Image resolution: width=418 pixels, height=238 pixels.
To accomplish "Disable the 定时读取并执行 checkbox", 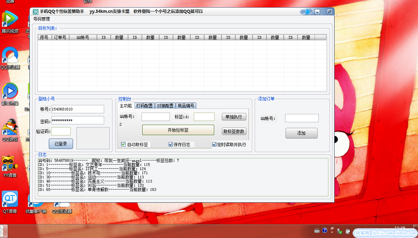I will [x=214, y=144].
